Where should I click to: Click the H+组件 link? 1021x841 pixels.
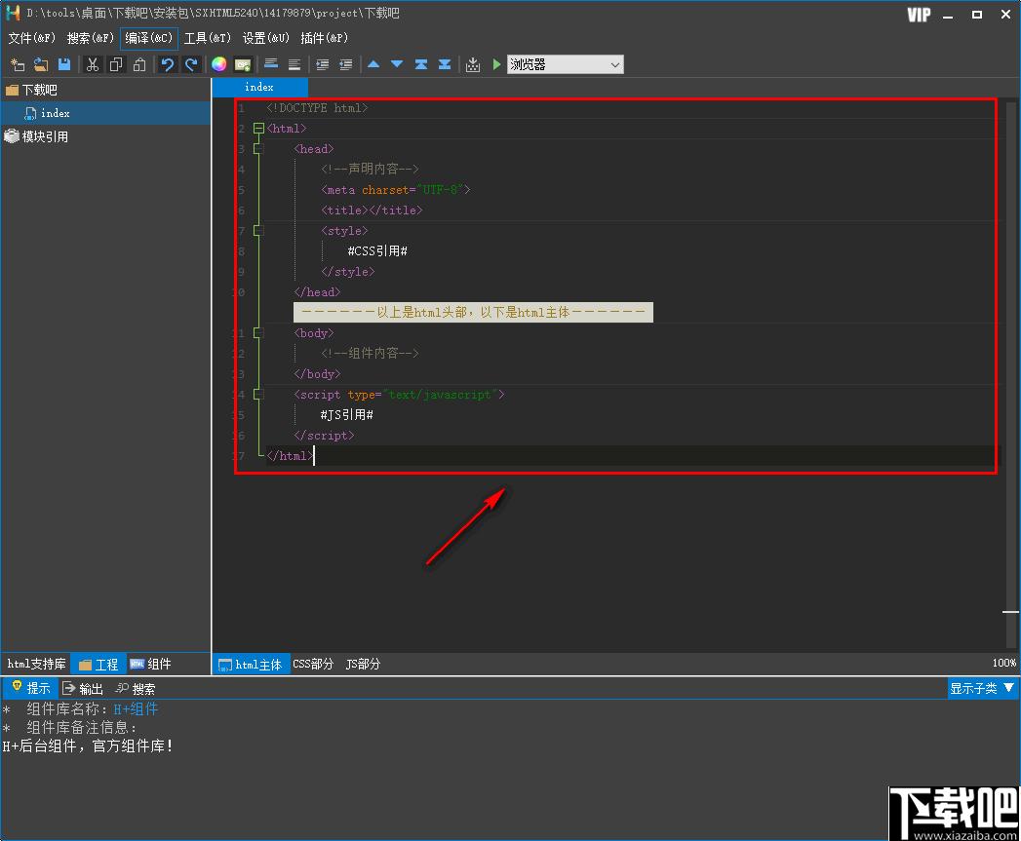[x=136, y=708]
